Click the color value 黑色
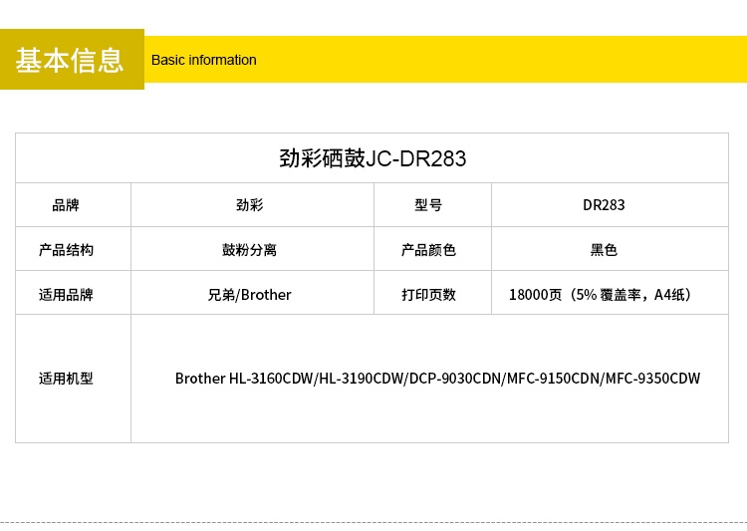 tap(604, 250)
